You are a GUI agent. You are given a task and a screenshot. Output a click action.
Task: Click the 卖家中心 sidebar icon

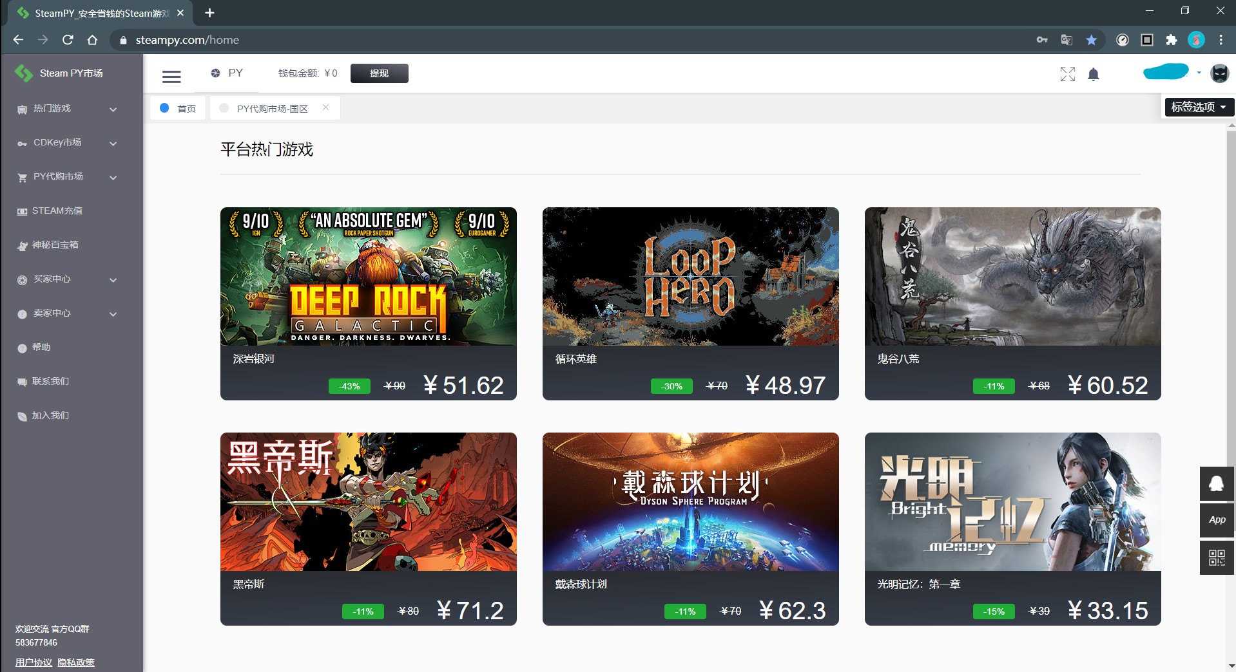click(x=23, y=314)
